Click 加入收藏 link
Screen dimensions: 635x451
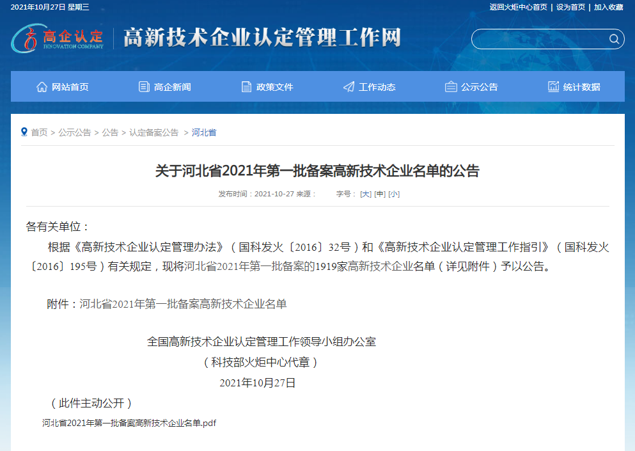[x=609, y=7]
